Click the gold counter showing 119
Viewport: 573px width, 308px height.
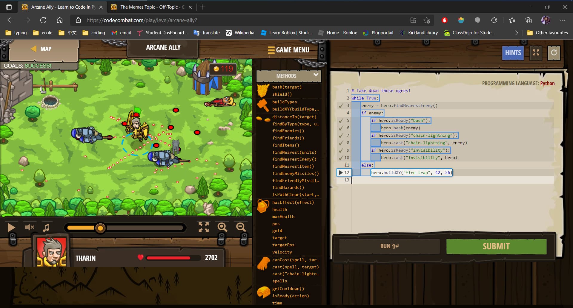pyautogui.click(x=223, y=69)
